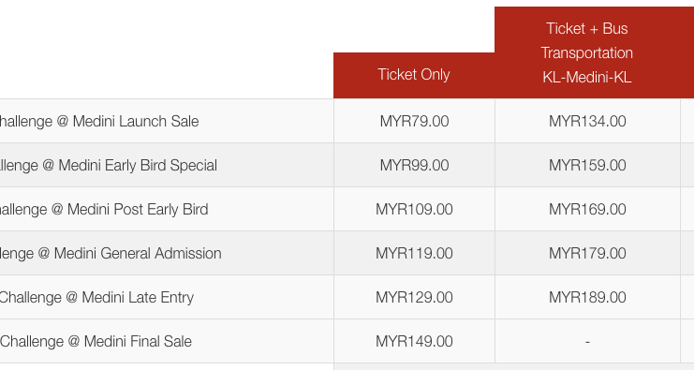
Task: Select the MYR109.00 ticket only price
Action: [x=414, y=209]
